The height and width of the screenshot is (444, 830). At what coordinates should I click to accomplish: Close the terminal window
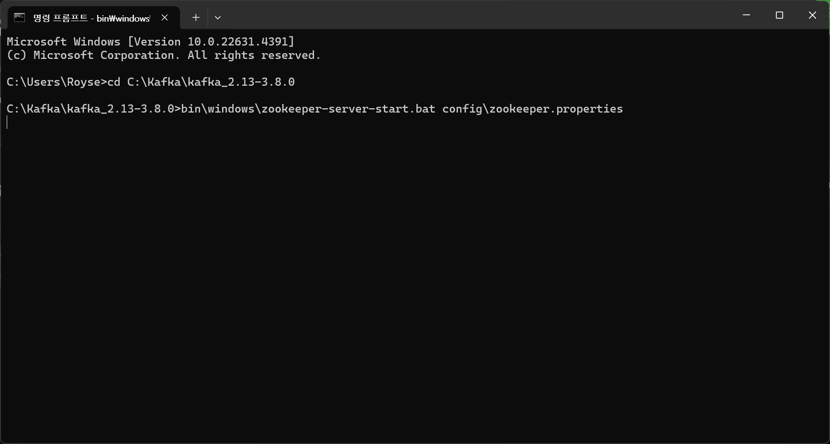click(812, 15)
